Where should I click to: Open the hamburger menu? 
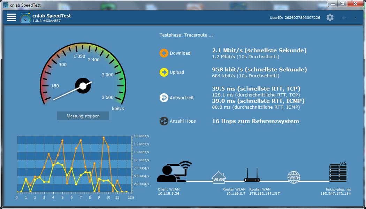tap(12, 17)
